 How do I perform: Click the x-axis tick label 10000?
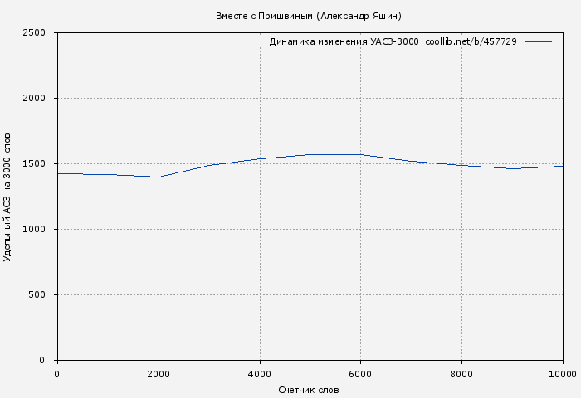(562, 374)
